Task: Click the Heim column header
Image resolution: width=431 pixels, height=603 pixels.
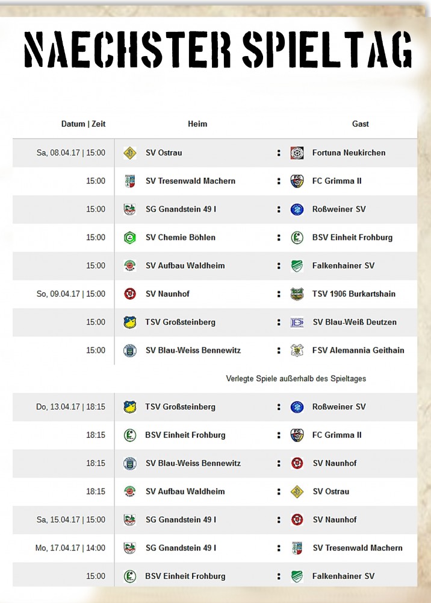Action: tap(197, 124)
